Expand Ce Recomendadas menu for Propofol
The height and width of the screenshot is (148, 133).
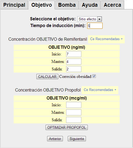100,90
